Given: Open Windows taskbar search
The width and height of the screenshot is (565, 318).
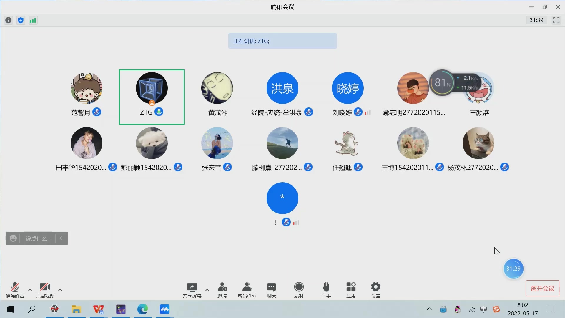Looking at the screenshot, I should pyautogui.click(x=32, y=309).
